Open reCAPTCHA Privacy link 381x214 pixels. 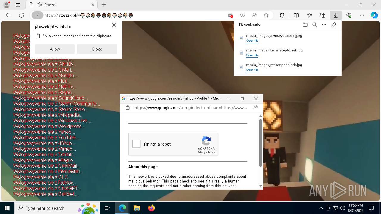202,152
